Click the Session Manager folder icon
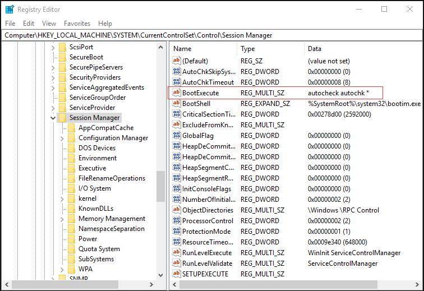This screenshot has height=291, width=424. [x=62, y=118]
